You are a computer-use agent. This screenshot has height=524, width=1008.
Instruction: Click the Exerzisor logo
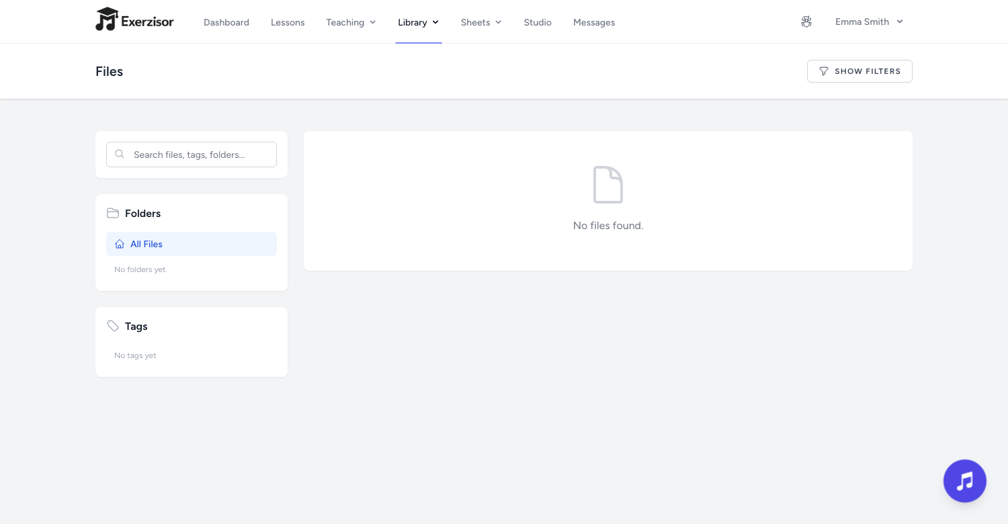(134, 20)
